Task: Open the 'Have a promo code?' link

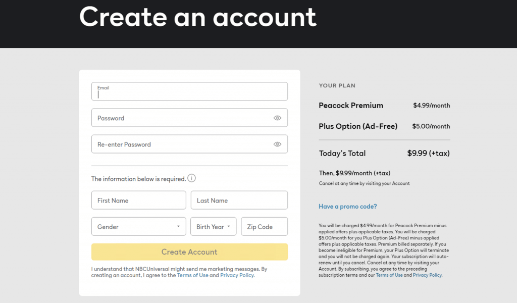Action: pos(348,207)
